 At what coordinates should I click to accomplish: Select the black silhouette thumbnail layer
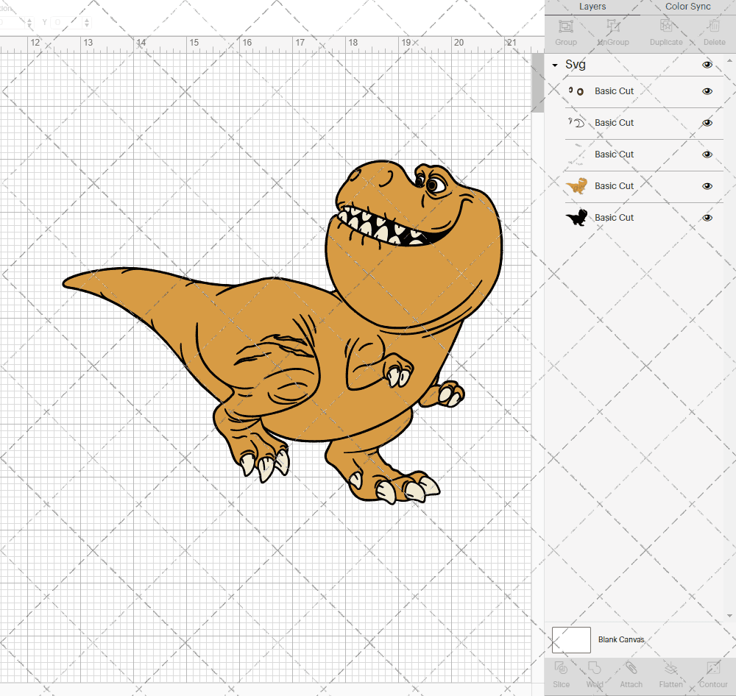576,217
